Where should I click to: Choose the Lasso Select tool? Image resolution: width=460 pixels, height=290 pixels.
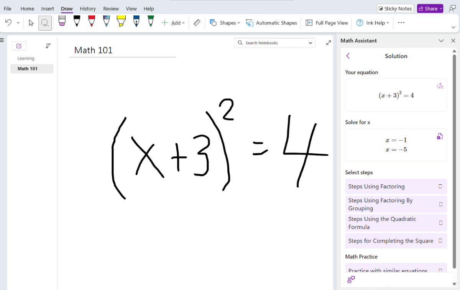45,23
